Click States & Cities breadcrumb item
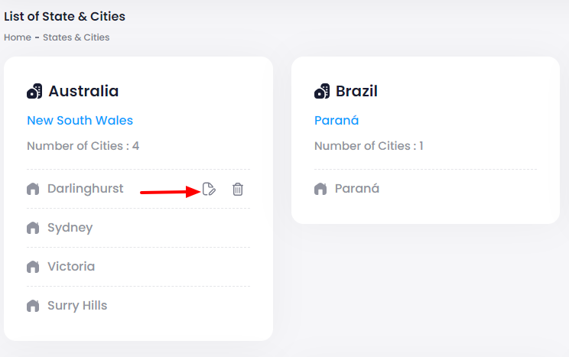This screenshot has height=357, width=569. point(76,37)
